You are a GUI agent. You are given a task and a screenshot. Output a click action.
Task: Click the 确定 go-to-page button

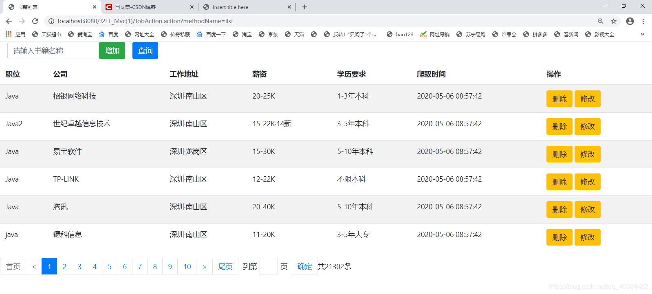point(304,266)
